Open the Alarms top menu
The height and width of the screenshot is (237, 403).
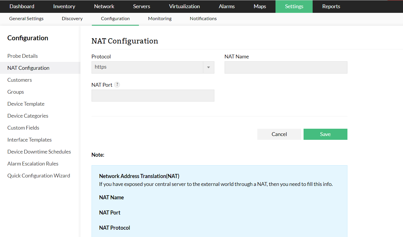click(227, 6)
